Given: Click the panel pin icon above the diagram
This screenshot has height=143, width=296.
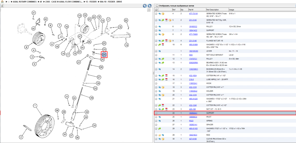Looking at the screenshot, I should point(2,6).
